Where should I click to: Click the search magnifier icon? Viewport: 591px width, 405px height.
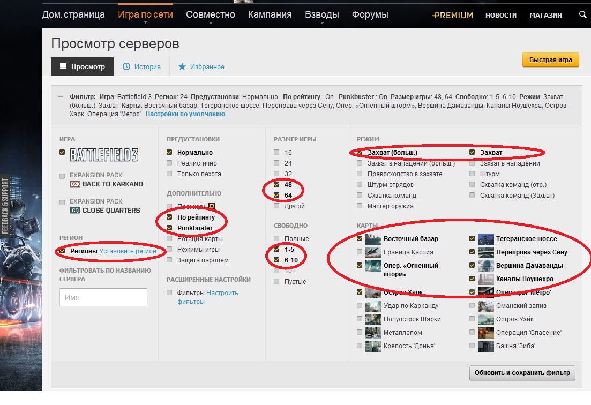[x=582, y=15]
